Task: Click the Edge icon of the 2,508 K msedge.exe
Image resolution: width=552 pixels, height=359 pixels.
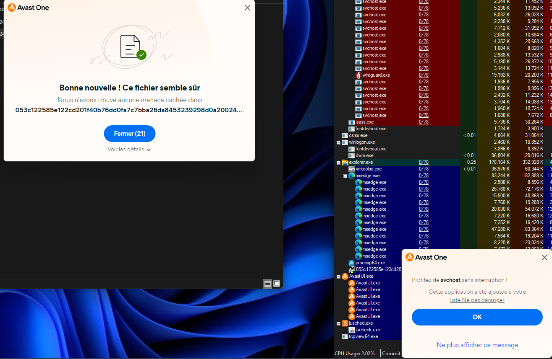Action: pos(358,182)
